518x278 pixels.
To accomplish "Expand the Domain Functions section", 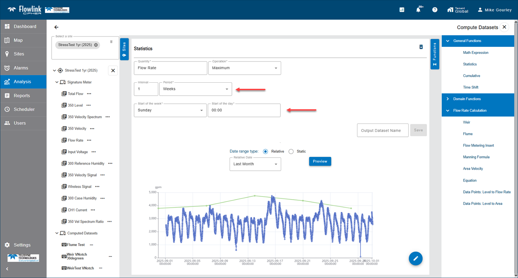I will point(467,99).
